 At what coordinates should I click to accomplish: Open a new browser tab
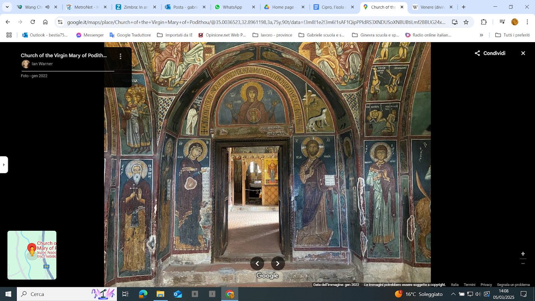point(463,7)
